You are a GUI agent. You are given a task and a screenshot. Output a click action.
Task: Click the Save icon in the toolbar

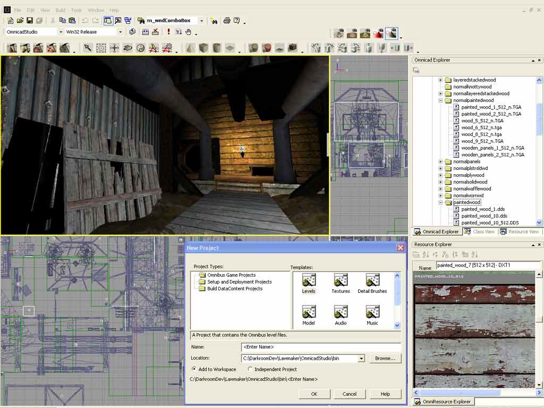(x=30, y=21)
